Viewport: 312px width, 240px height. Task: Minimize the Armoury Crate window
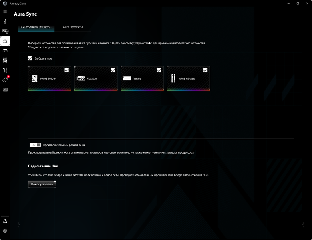click(288, 3)
